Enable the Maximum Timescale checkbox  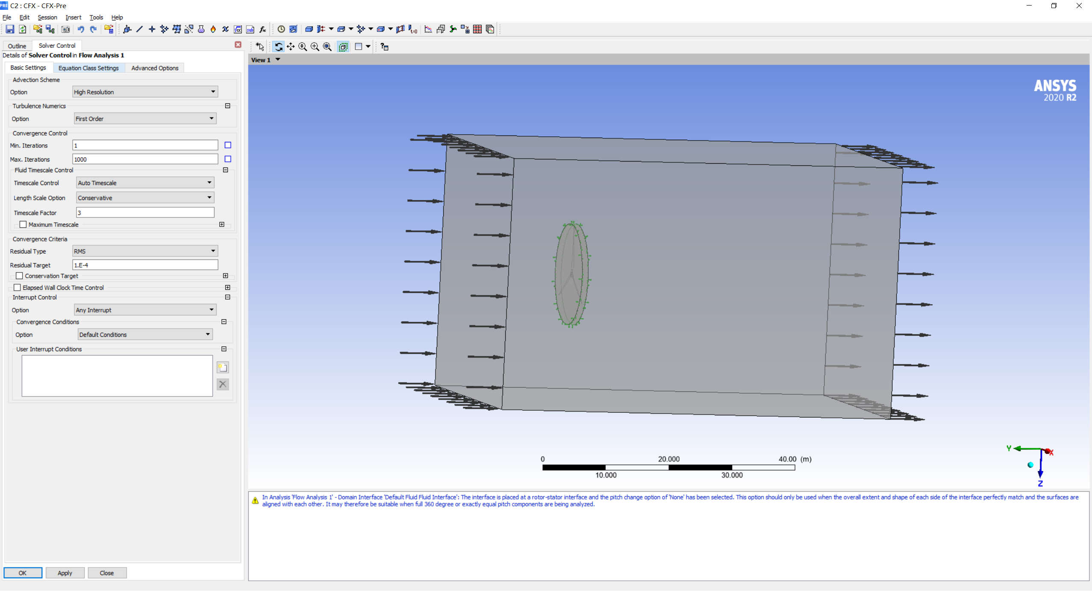(23, 224)
